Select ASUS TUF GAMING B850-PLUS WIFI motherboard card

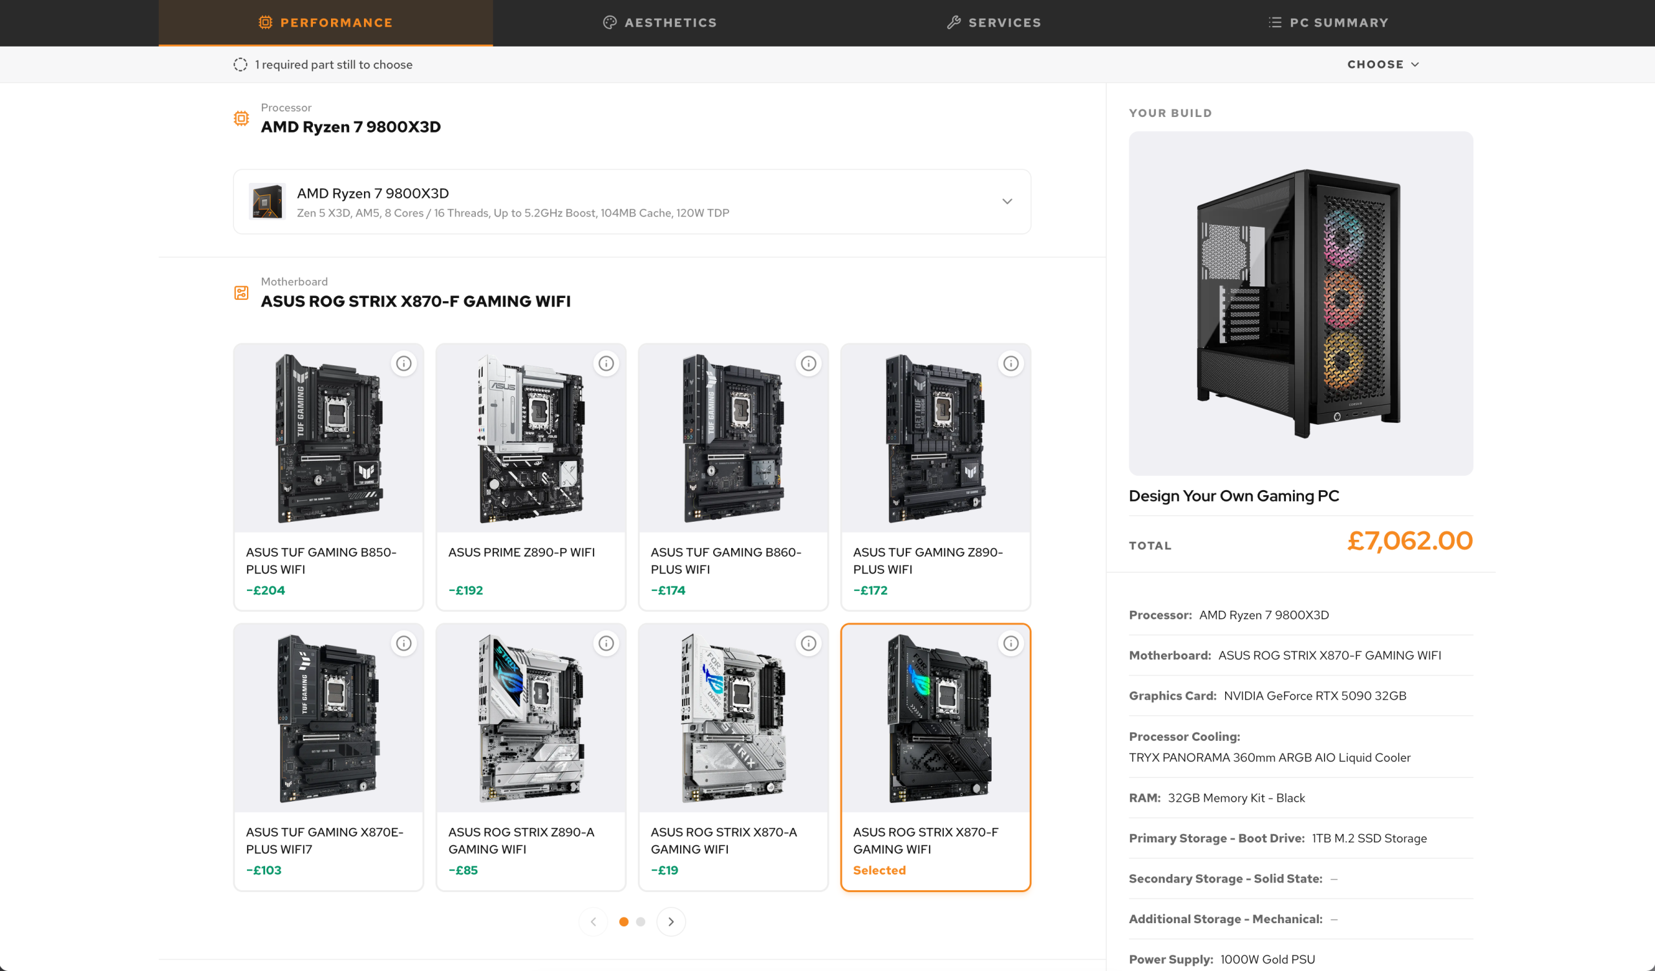click(x=328, y=476)
